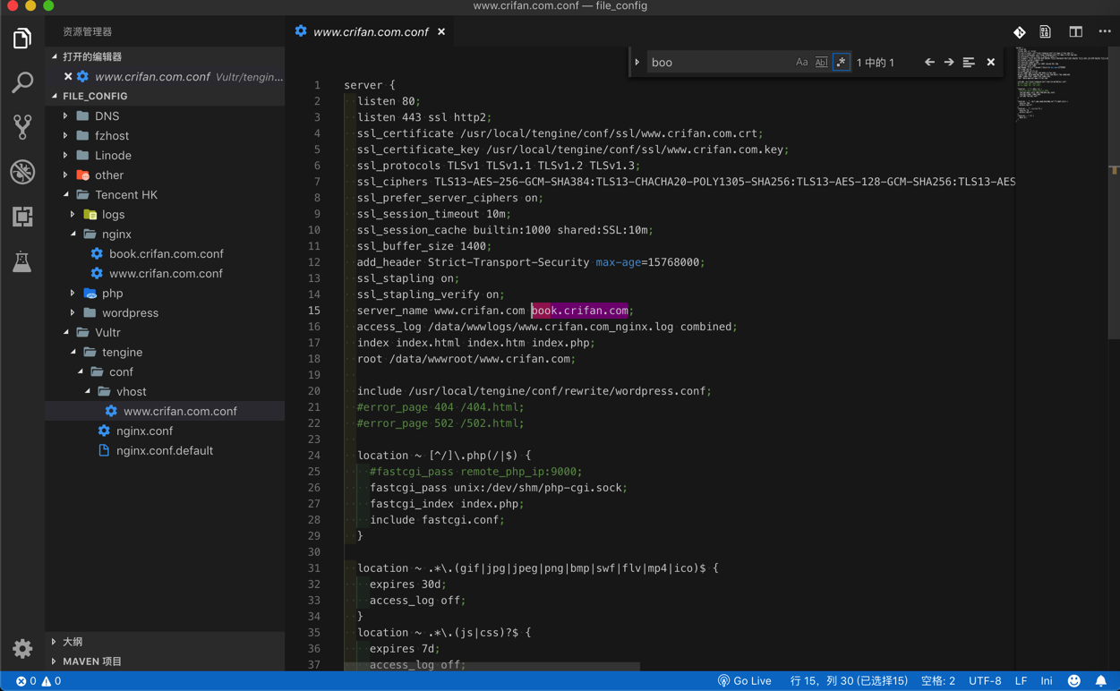Open the Search view in activity bar
The height and width of the screenshot is (691, 1120).
(x=22, y=82)
